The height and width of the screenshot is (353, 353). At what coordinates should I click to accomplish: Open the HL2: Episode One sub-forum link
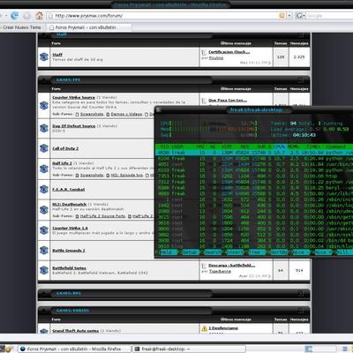click(127, 175)
